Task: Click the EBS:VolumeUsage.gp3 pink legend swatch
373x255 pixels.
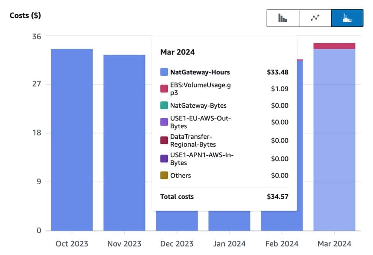Action: pyautogui.click(x=164, y=89)
